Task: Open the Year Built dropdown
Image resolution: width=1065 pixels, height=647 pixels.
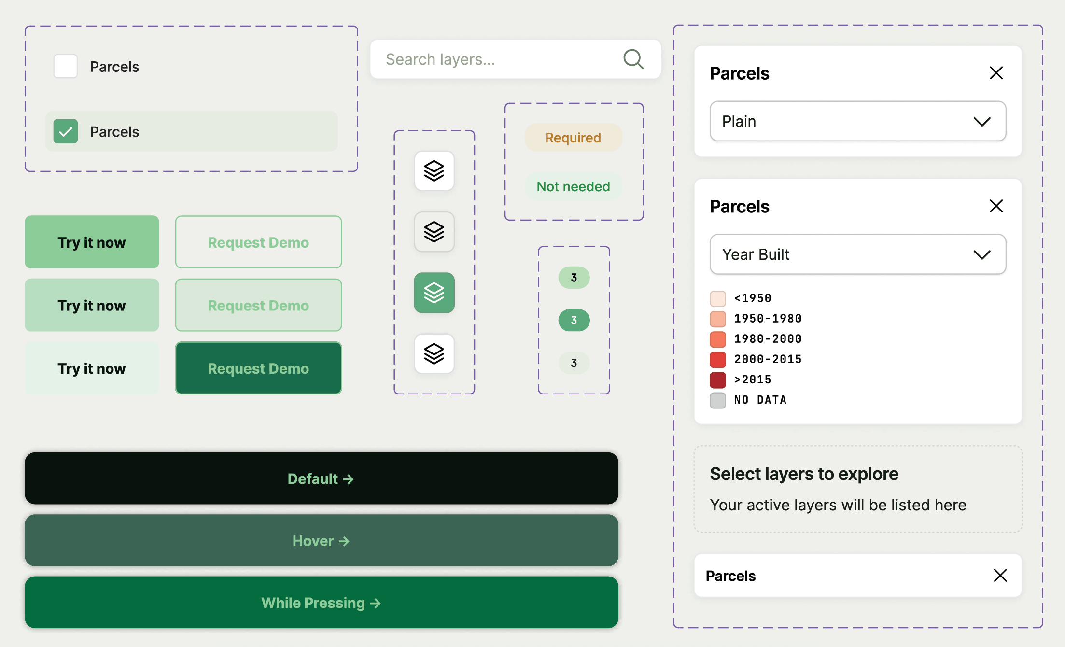Action: [x=858, y=254]
